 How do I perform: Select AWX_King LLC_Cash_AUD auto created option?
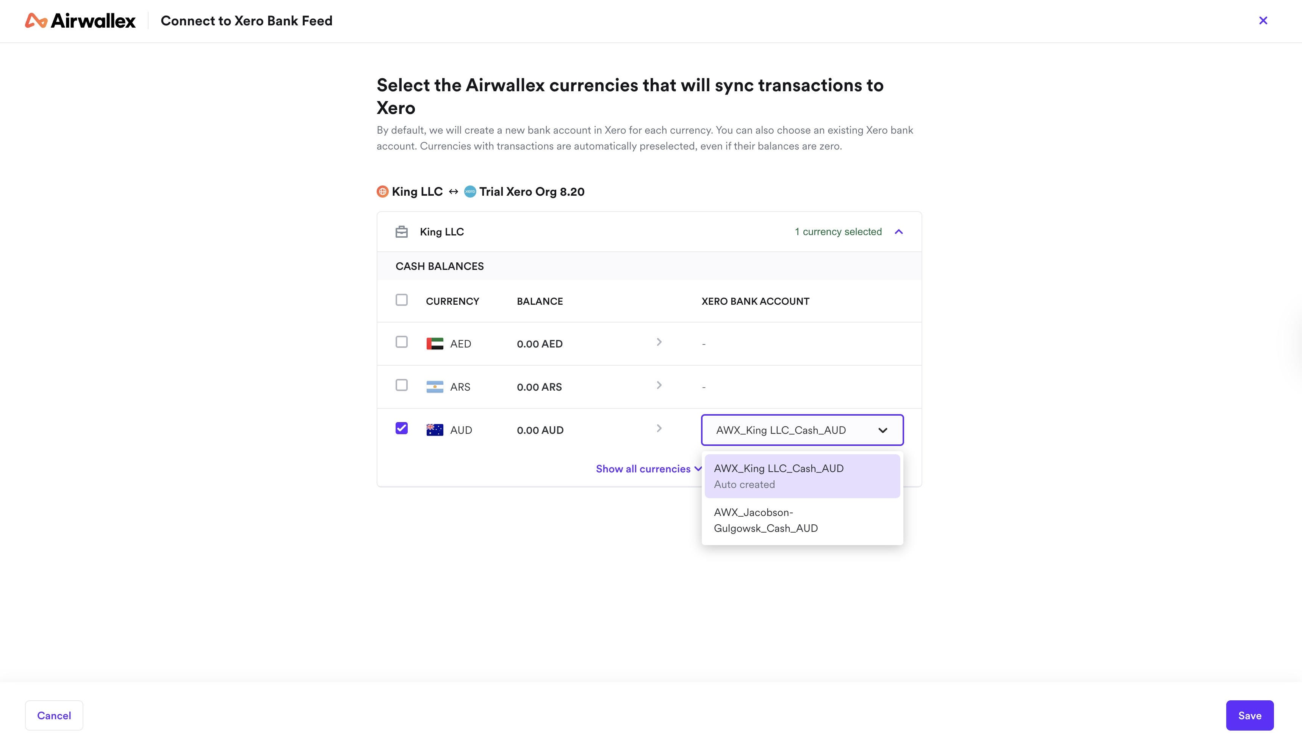tap(802, 476)
